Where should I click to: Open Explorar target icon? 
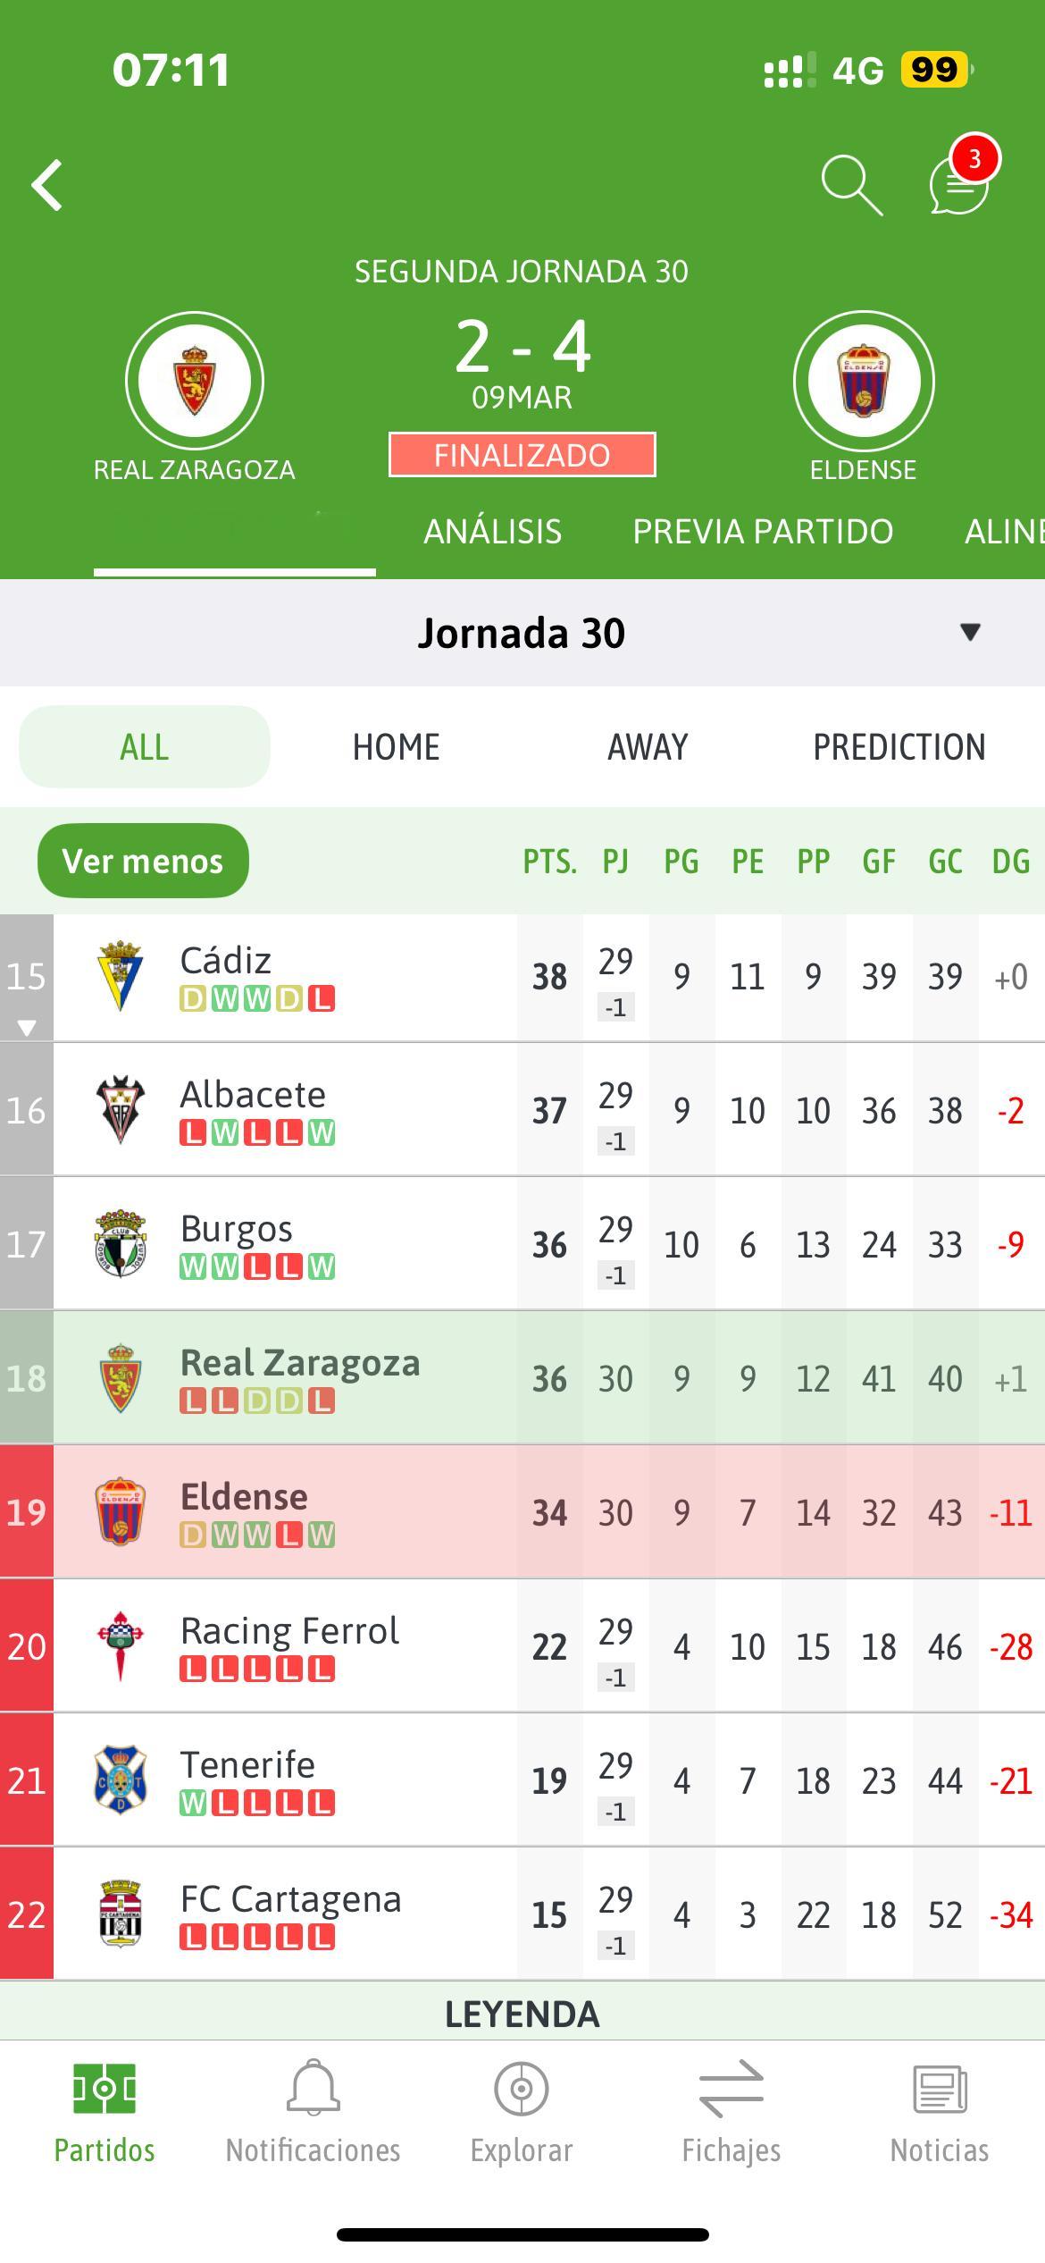tap(522, 2089)
